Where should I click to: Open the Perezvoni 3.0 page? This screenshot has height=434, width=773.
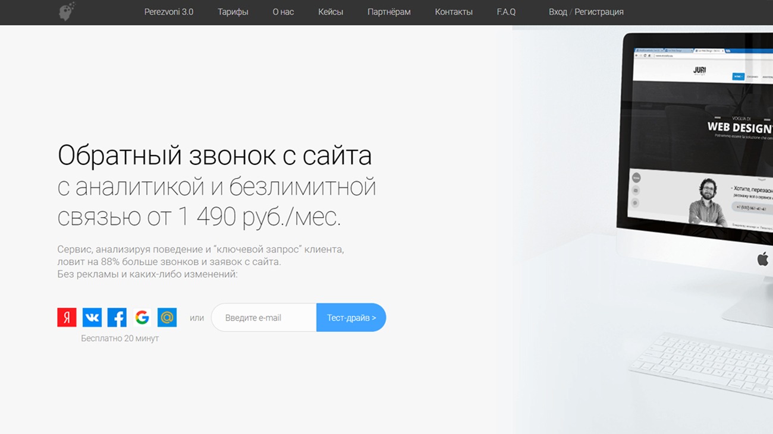point(168,12)
